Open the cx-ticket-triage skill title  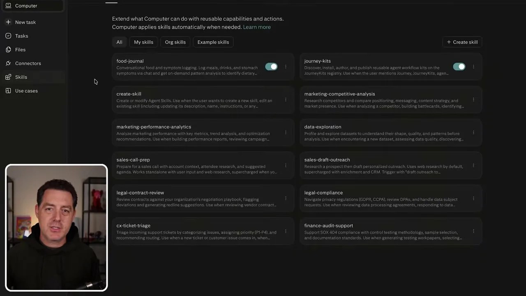pos(133,225)
